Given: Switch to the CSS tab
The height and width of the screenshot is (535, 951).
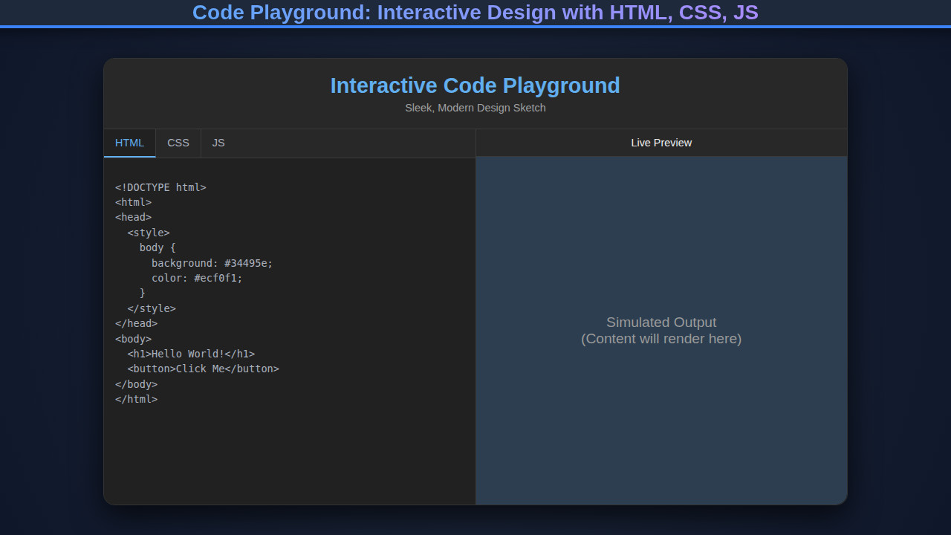Looking at the screenshot, I should click(178, 143).
